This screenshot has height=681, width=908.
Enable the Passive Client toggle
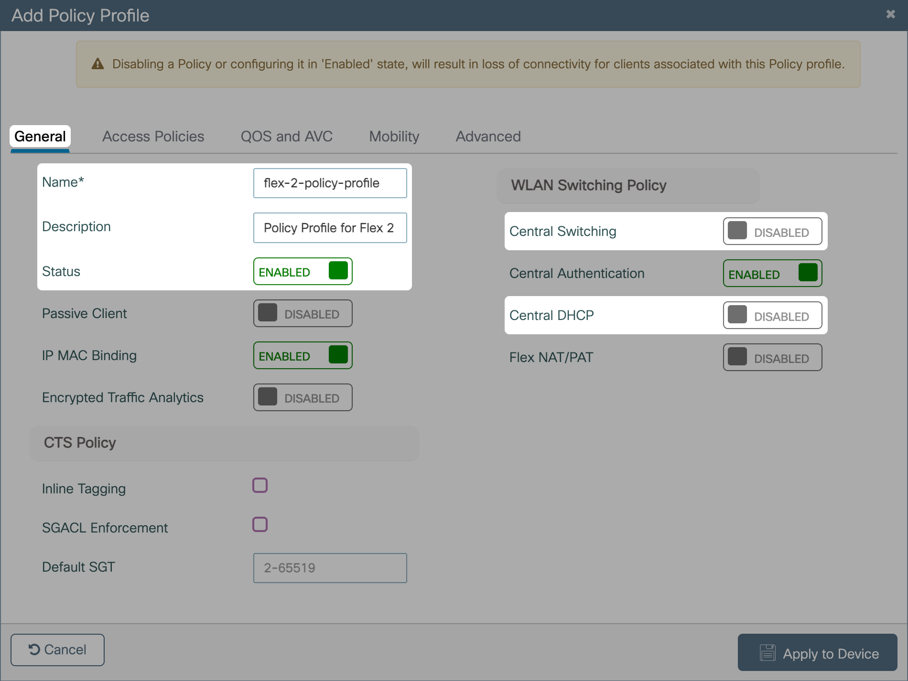point(303,313)
